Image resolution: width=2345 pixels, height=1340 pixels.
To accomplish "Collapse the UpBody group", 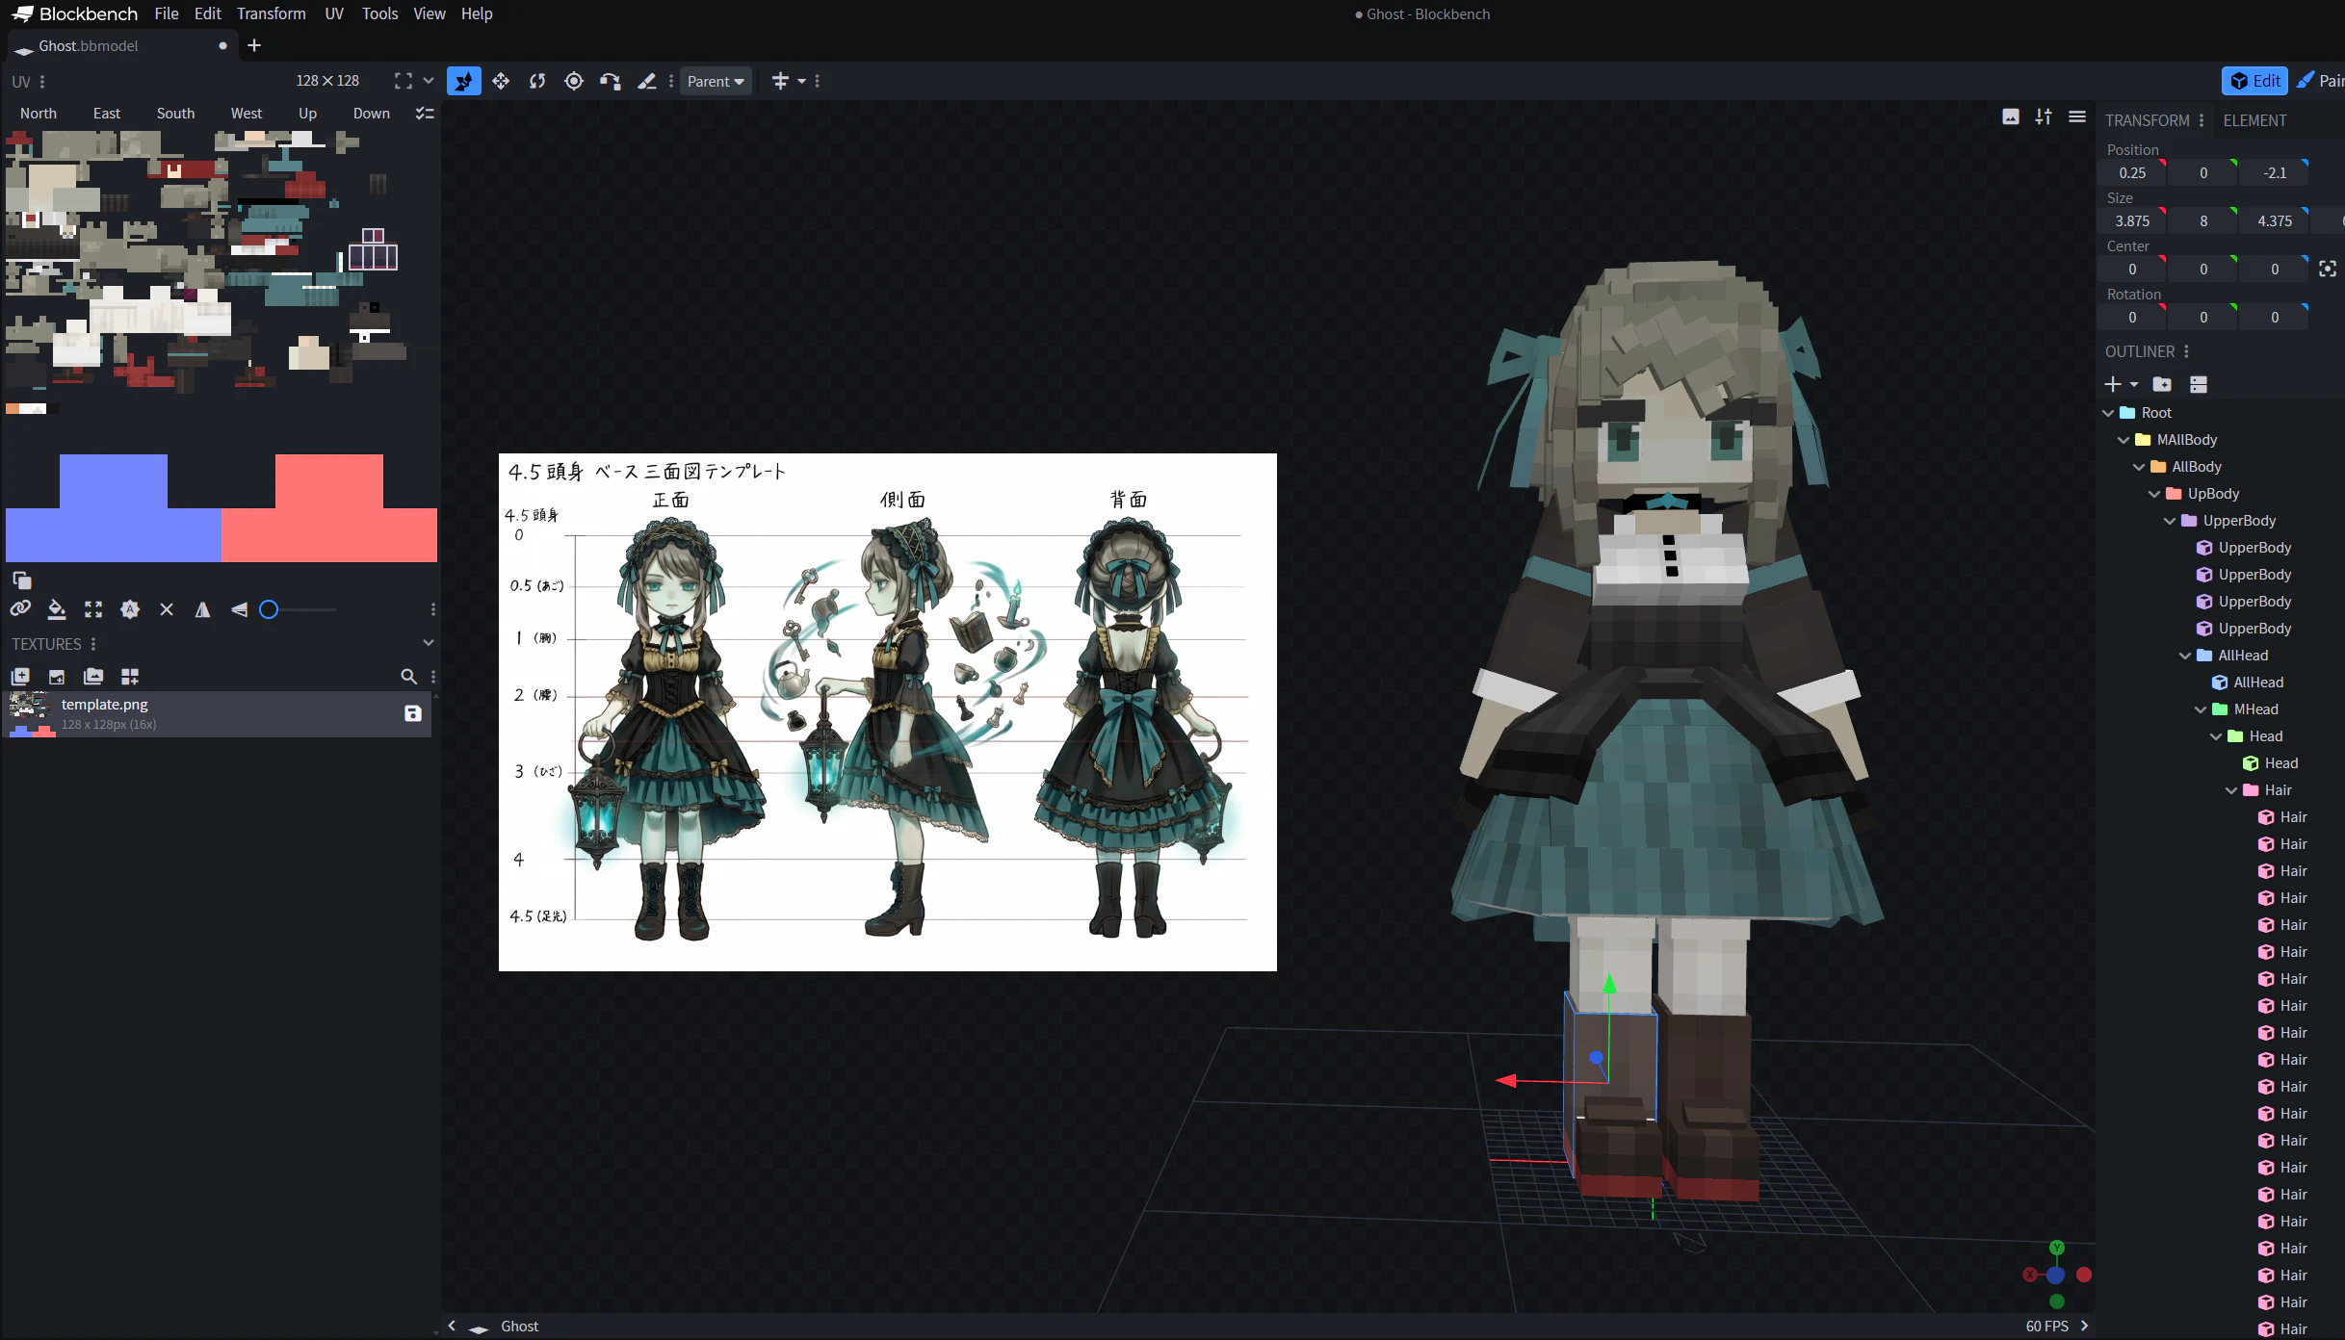I will tap(2154, 494).
